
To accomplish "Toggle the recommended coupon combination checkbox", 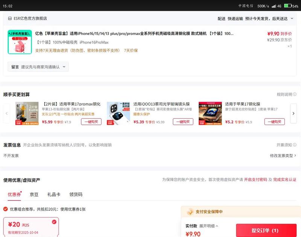I will (x=6, y=209).
